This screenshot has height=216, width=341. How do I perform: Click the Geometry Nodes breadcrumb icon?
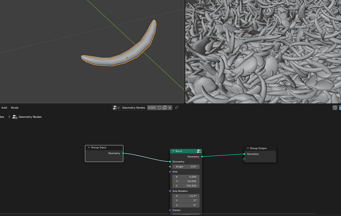pos(15,117)
